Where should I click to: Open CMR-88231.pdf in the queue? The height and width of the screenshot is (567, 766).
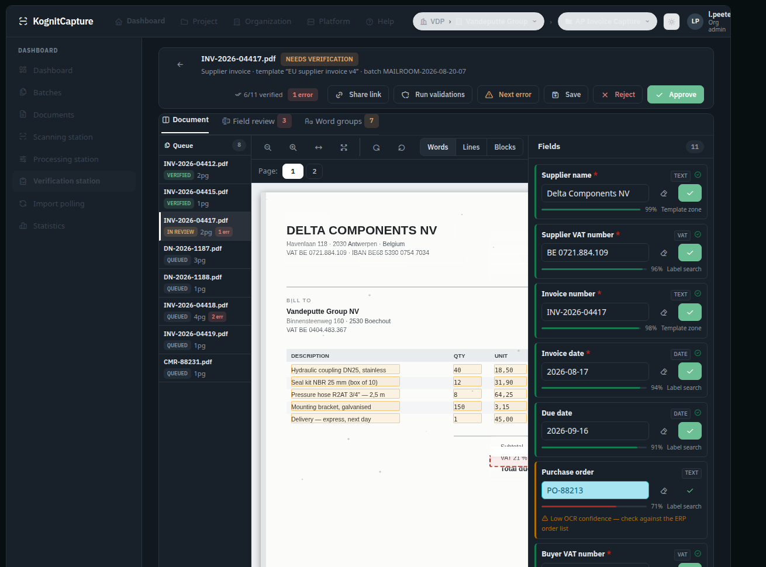coord(205,368)
